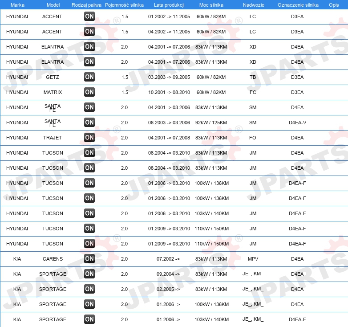Click the HYUNDAI cell in the GETZ row
Image resolution: width=348 pixels, height=327 pixels.
tap(17, 77)
